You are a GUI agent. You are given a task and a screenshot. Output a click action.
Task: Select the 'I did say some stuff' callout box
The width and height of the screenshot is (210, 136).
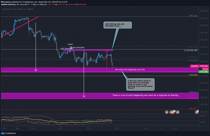point(140,84)
